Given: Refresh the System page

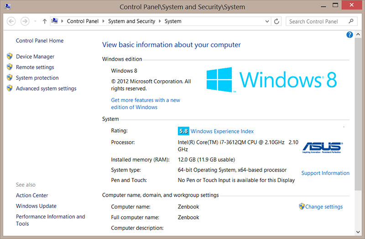Looking at the screenshot, I should (x=276, y=21).
